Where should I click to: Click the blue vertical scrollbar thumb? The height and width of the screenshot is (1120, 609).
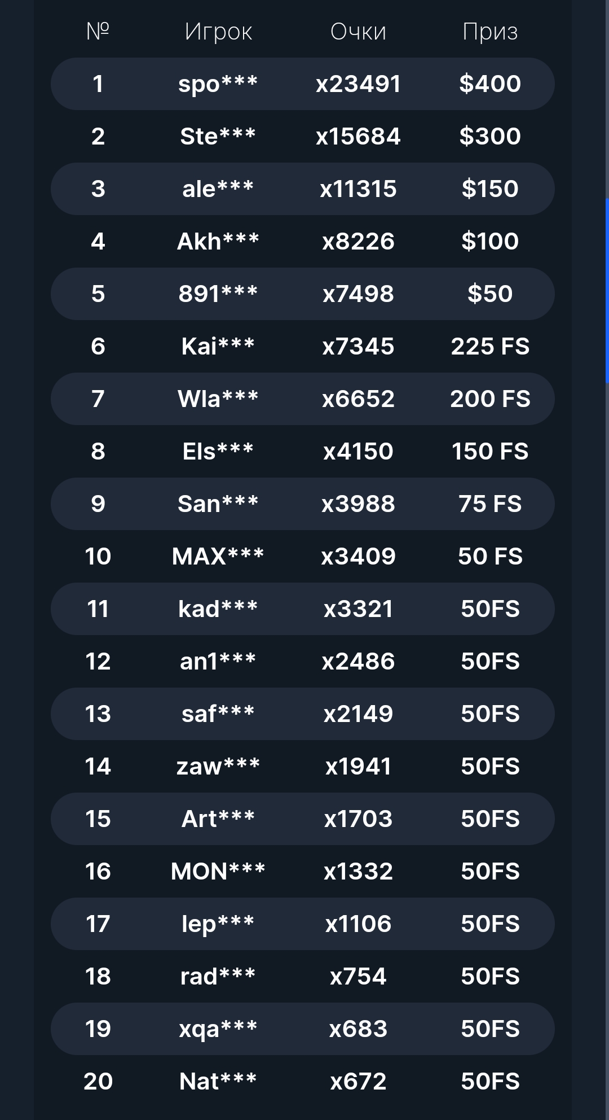tap(607, 291)
